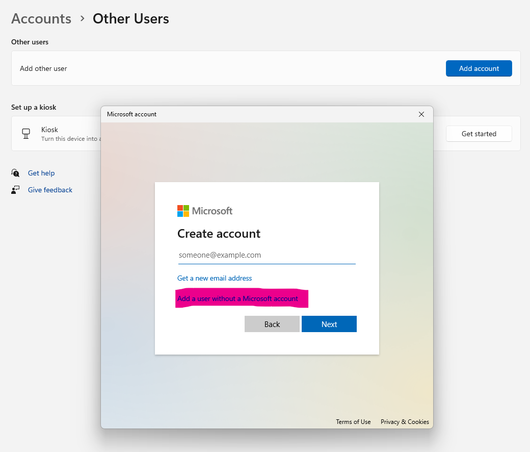Click the Get help headset icon
530x452 pixels.
(x=15, y=173)
